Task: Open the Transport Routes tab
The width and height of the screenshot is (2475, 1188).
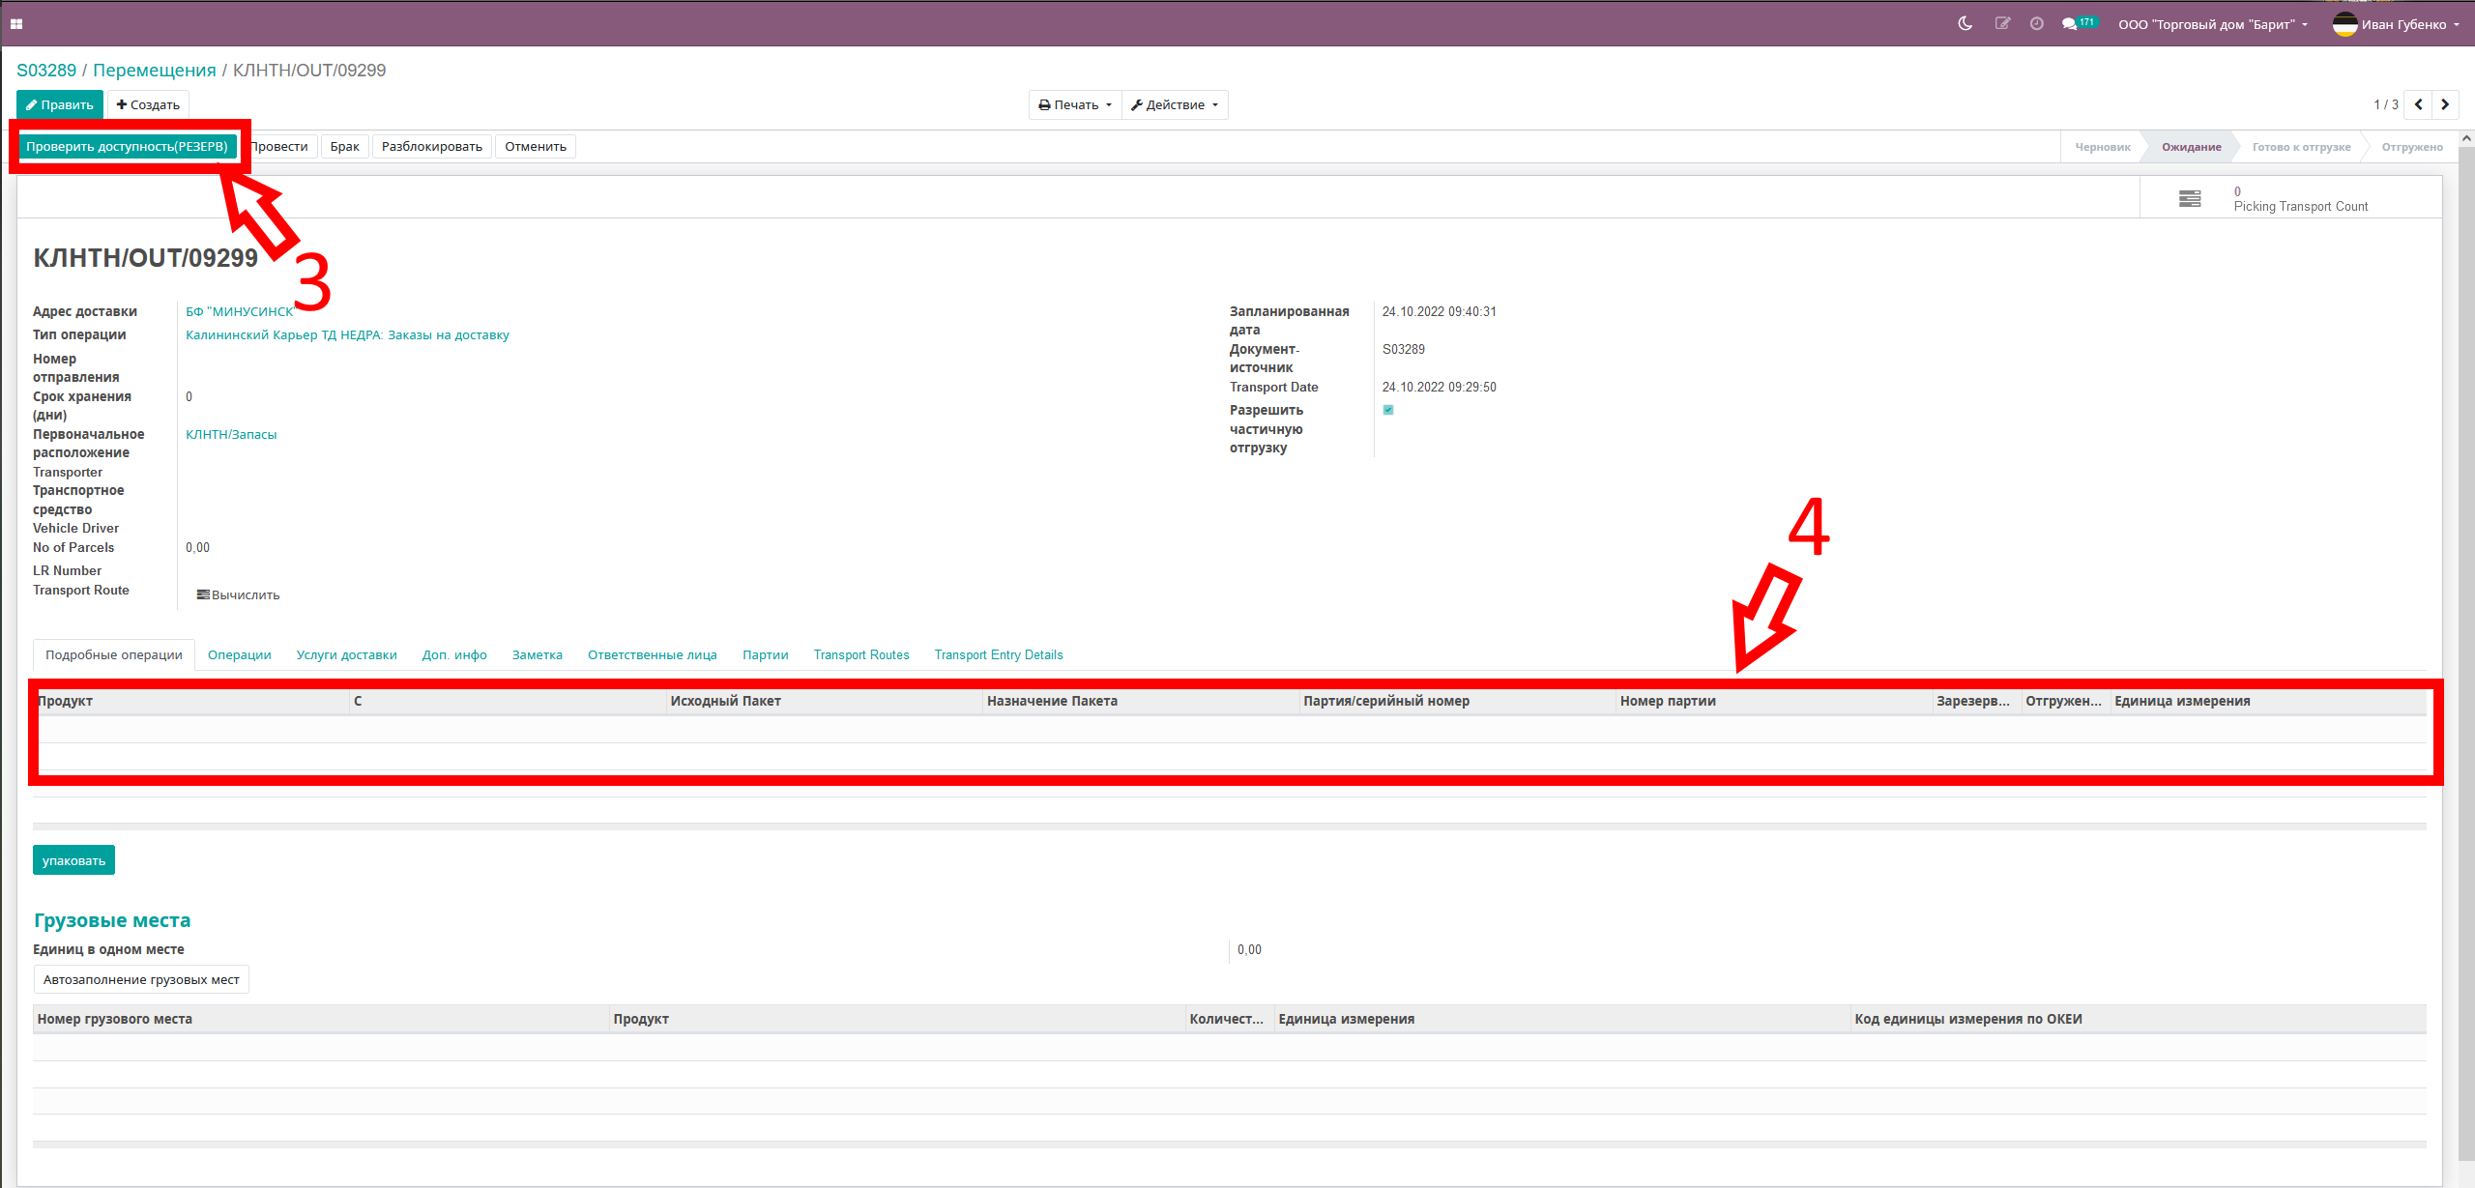Action: 860,654
